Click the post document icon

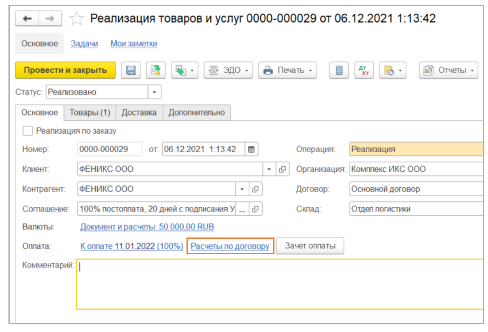pyautogui.click(x=155, y=70)
